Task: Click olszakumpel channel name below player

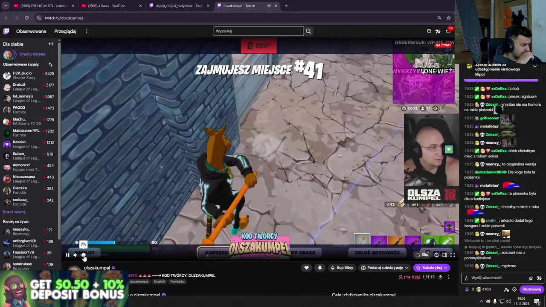Action: click(x=97, y=268)
